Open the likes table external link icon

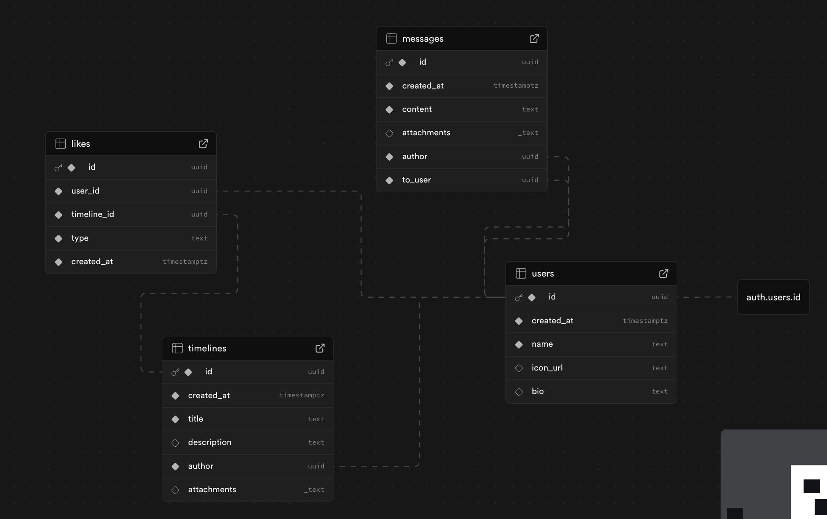(x=203, y=144)
